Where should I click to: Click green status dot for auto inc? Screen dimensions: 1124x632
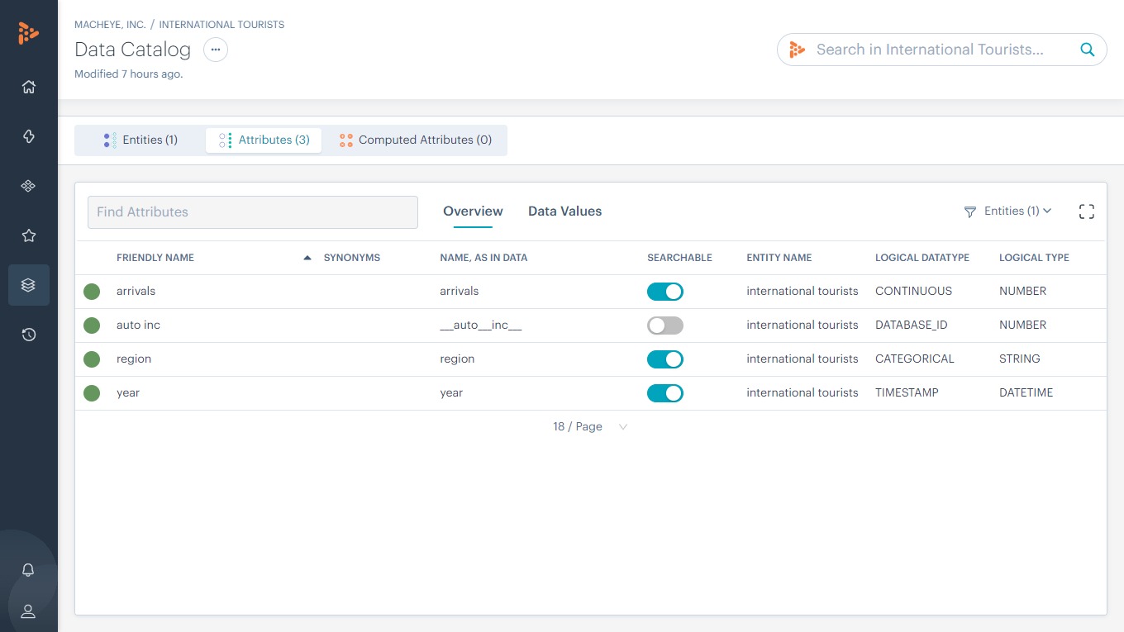click(x=92, y=326)
